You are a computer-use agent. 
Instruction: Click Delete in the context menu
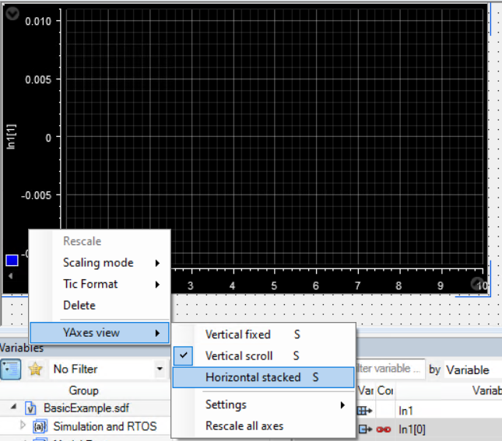[x=79, y=305]
